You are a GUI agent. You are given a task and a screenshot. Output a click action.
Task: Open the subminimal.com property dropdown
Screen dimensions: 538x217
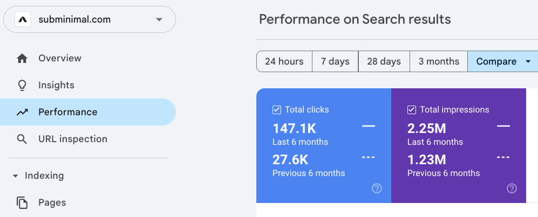(x=159, y=20)
